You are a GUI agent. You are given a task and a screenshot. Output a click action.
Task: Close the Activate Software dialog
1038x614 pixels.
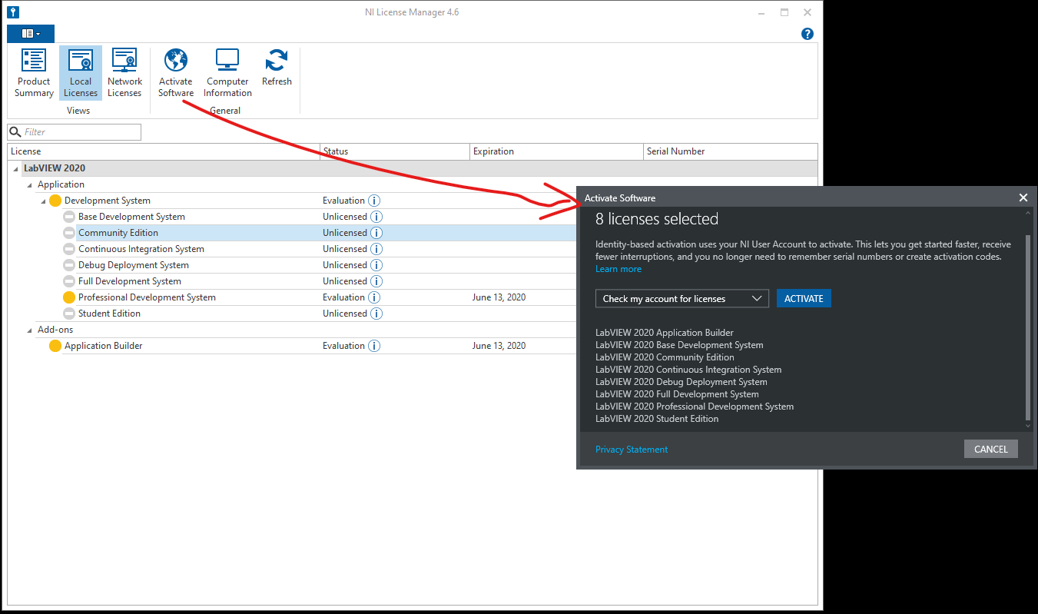point(1023,197)
